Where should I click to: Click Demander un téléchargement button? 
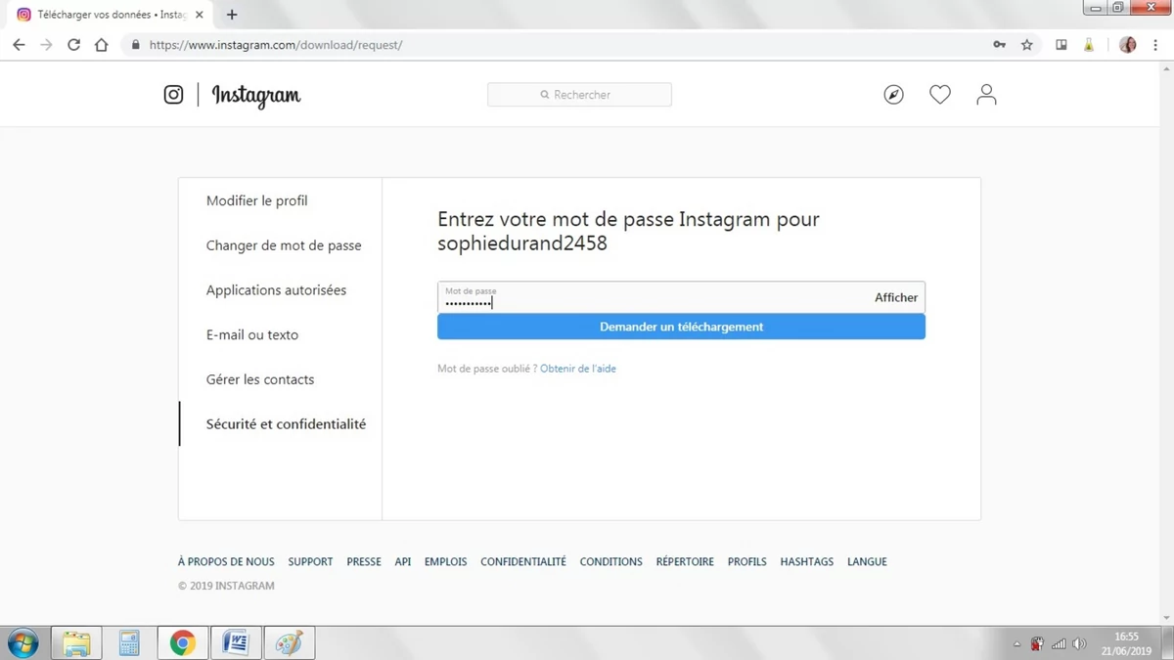coord(681,327)
